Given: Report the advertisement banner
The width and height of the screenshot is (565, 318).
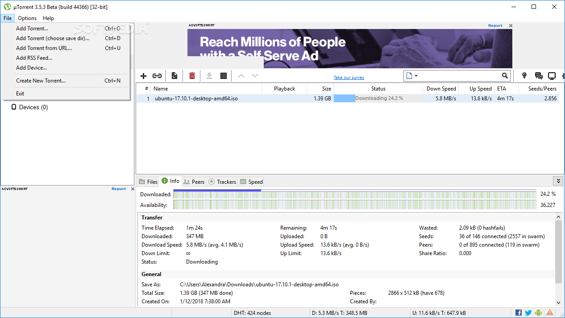Looking at the screenshot, I should click(x=495, y=25).
